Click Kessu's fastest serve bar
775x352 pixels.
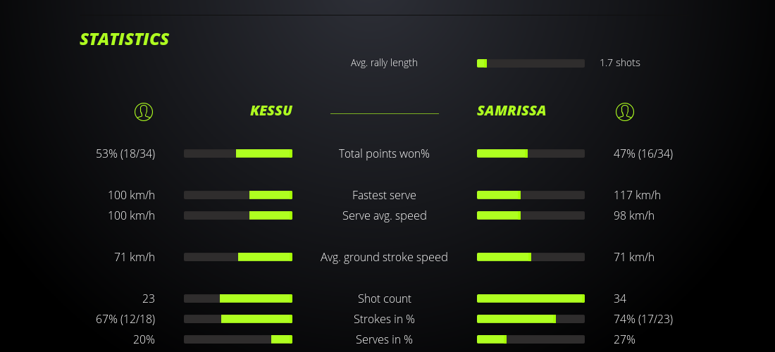click(x=238, y=195)
